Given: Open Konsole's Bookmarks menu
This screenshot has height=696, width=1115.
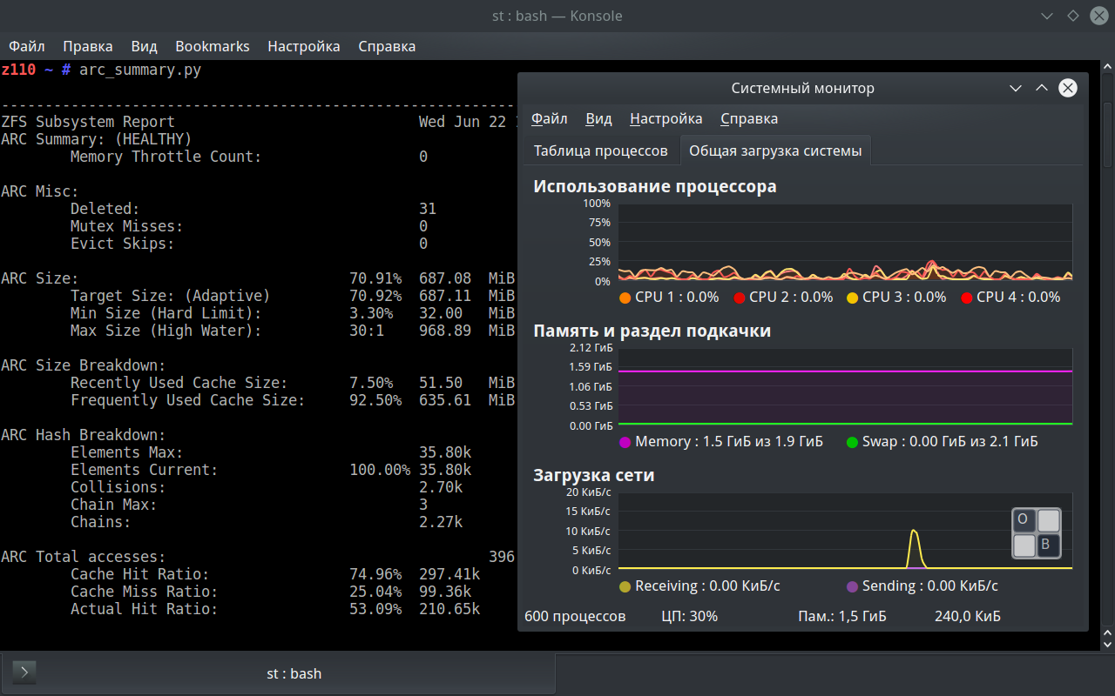Looking at the screenshot, I should pyautogui.click(x=212, y=46).
